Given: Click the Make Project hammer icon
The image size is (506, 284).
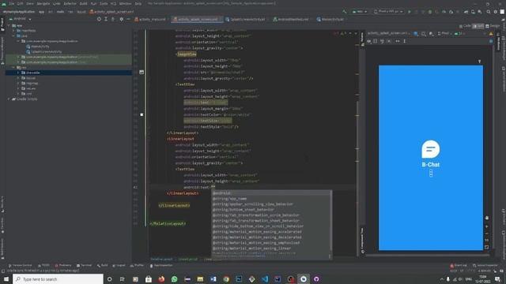Looking at the screenshot, I should coord(345,12).
